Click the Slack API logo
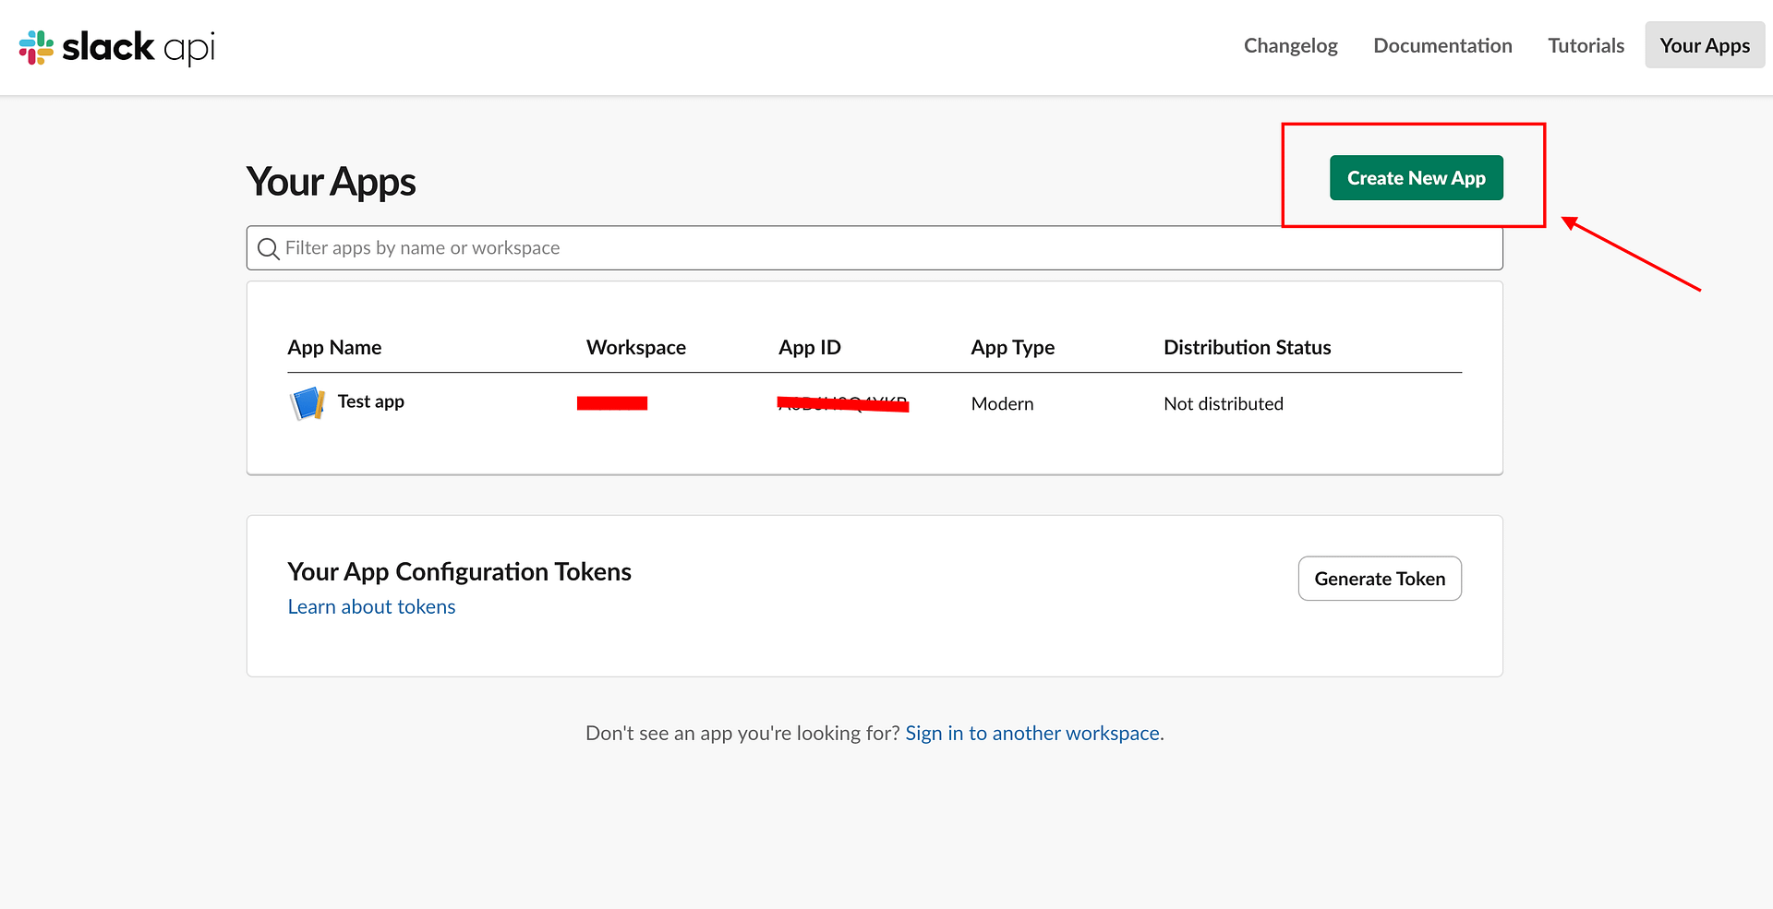This screenshot has height=909, width=1773. tap(117, 47)
